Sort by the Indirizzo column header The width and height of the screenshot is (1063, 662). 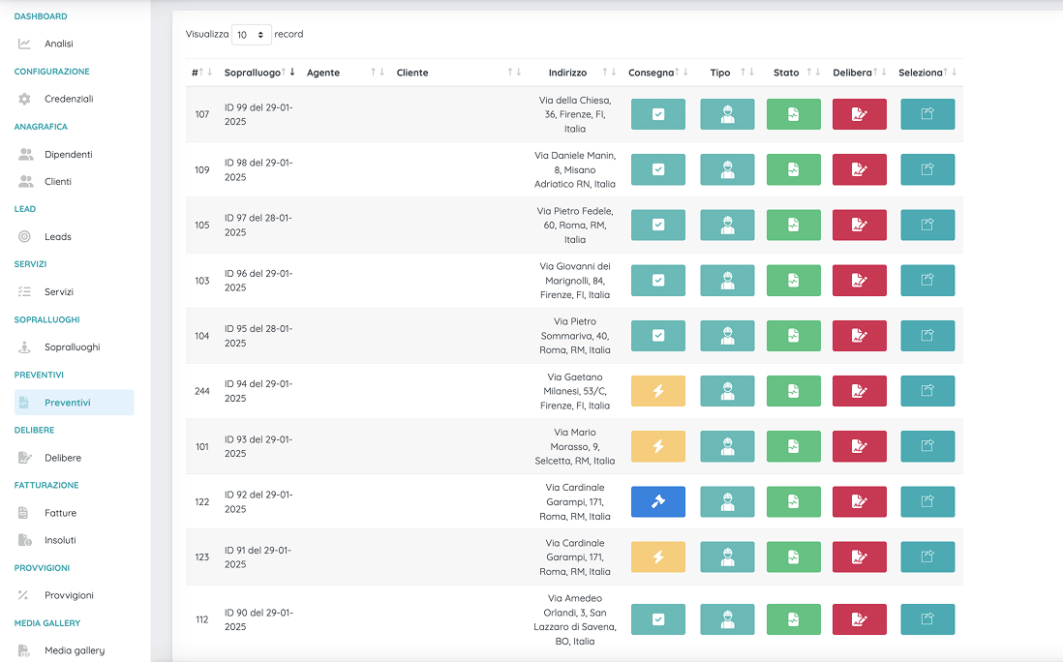coord(567,73)
